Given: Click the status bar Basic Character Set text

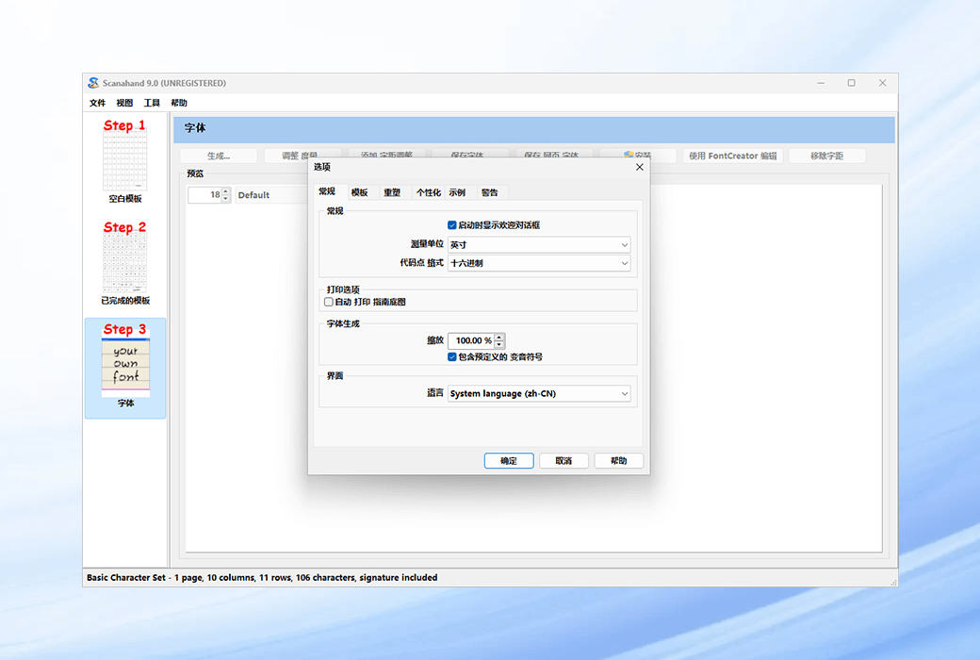Looking at the screenshot, I should 262,577.
